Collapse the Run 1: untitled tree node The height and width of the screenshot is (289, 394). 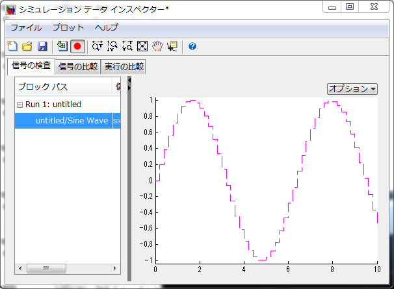coord(20,105)
